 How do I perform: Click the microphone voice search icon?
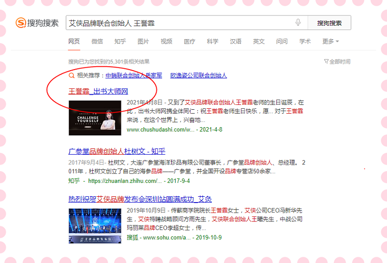tap(298, 23)
